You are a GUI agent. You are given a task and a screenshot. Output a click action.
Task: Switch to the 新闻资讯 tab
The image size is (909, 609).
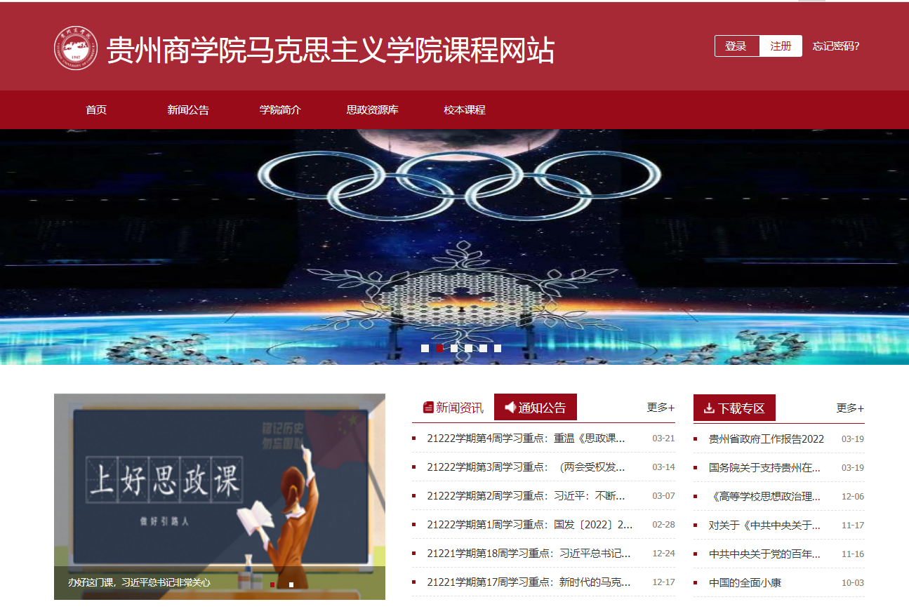pos(459,408)
